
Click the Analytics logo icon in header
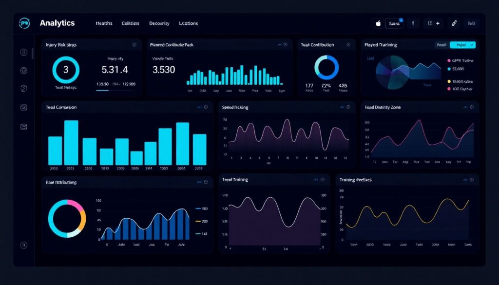point(24,23)
